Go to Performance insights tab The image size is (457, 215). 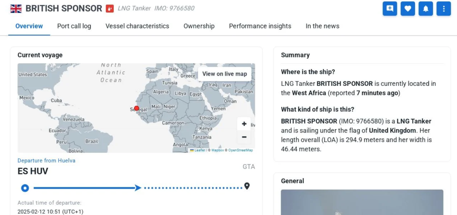(260, 26)
